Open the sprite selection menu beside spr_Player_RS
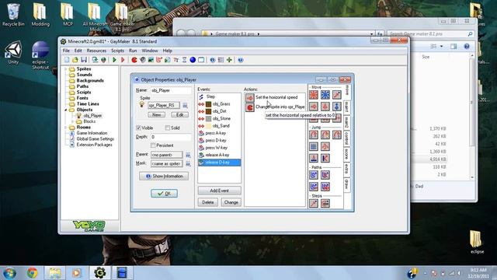 tap(185, 106)
